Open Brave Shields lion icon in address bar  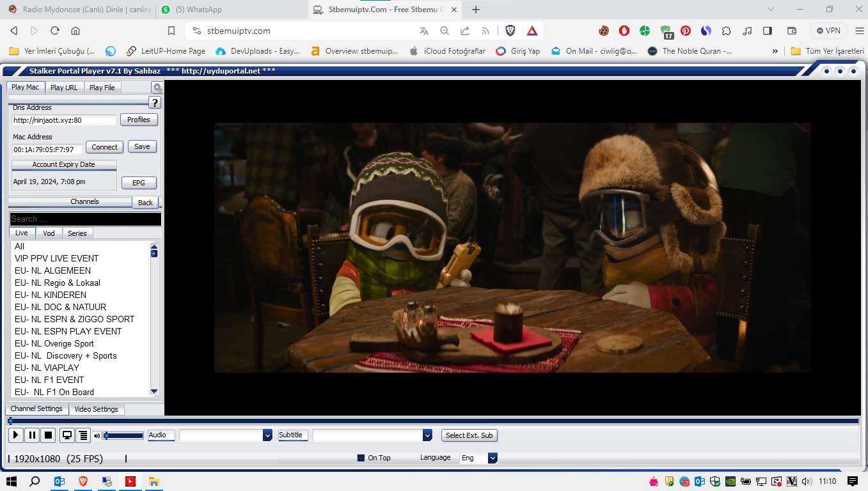(510, 31)
